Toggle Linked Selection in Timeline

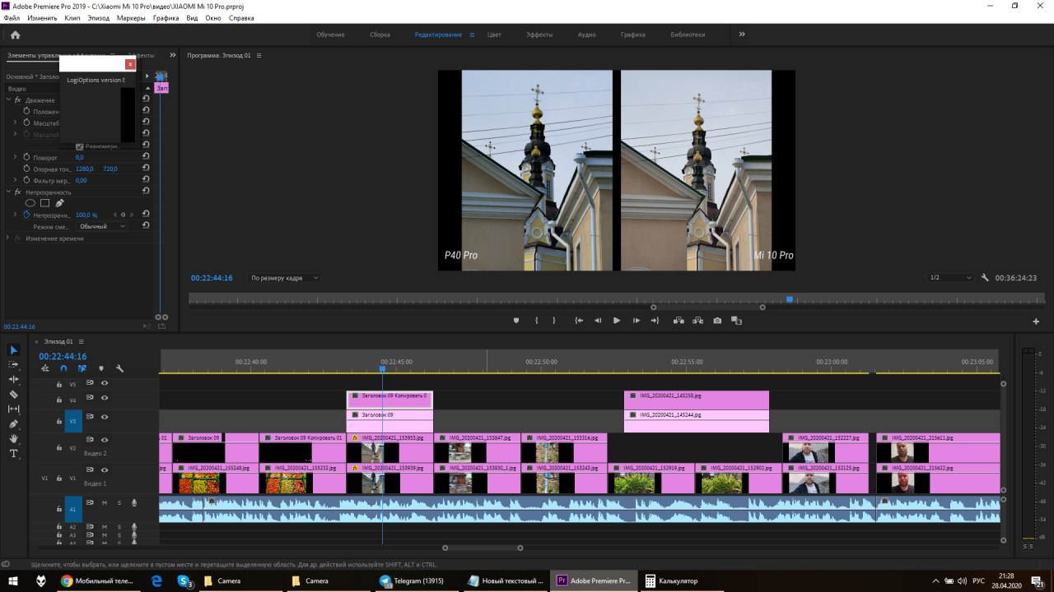tap(82, 368)
